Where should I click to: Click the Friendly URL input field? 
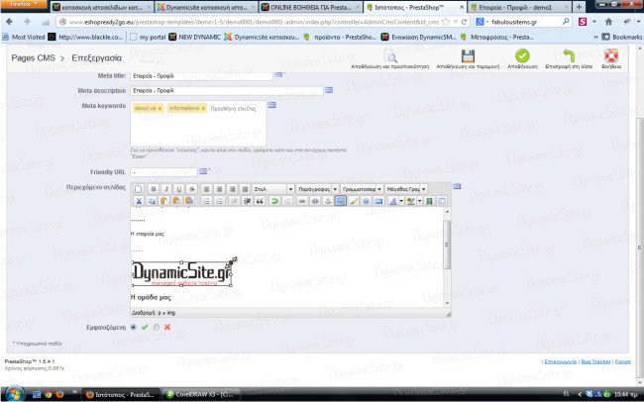point(163,172)
